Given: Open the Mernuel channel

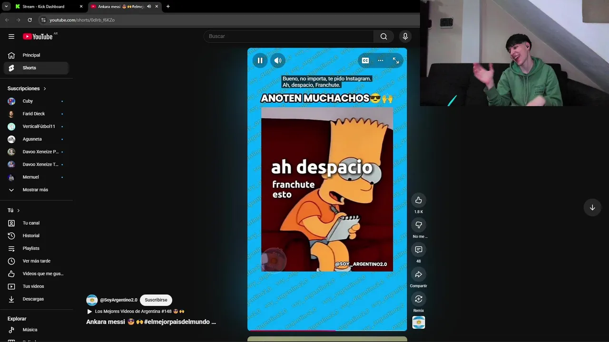Looking at the screenshot, I should (x=37, y=177).
